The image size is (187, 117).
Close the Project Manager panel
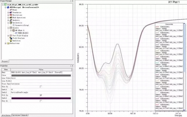pos(72,1)
